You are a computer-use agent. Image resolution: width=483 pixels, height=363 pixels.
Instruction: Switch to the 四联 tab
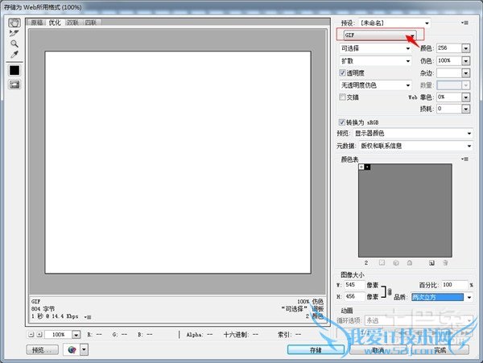tap(91, 23)
